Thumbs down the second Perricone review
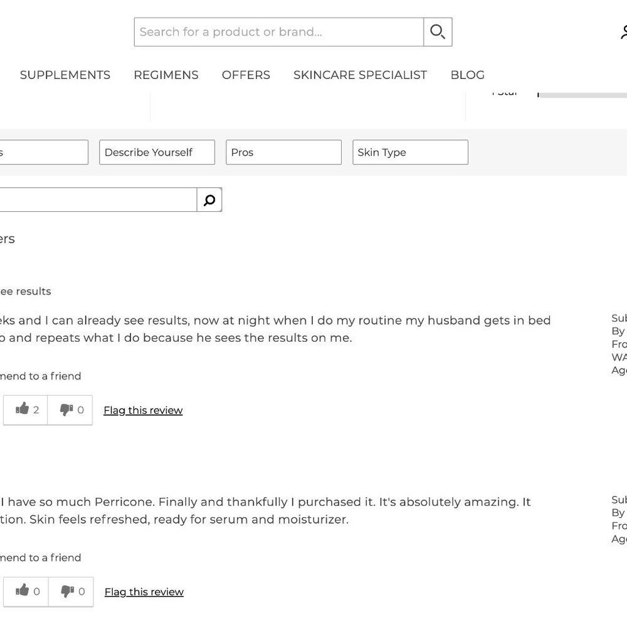 point(71,591)
